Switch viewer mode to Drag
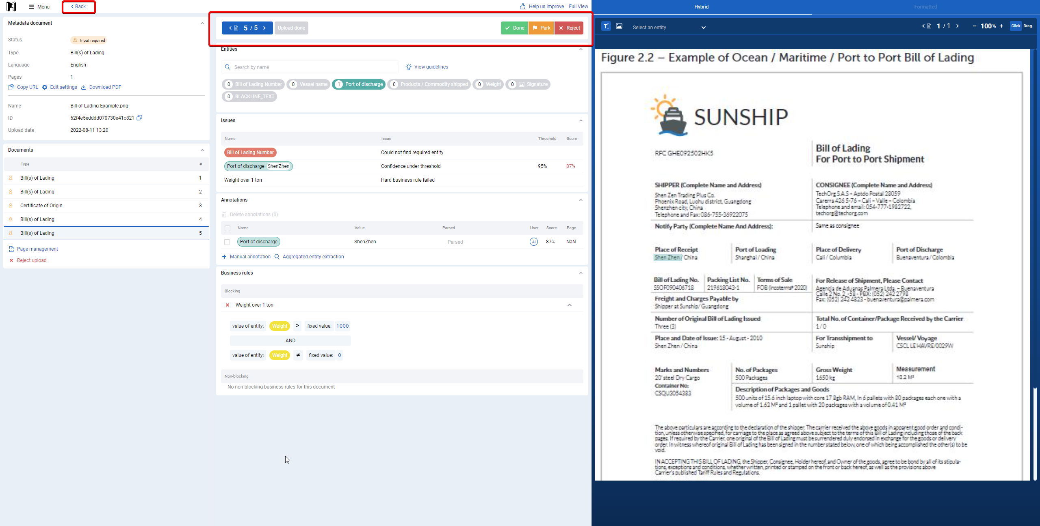 (1027, 26)
